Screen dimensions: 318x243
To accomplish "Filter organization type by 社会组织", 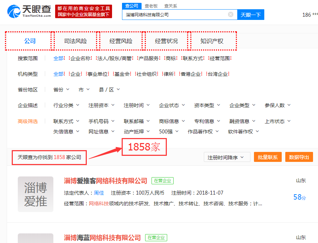I will pyautogui.click(x=147, y=74).
